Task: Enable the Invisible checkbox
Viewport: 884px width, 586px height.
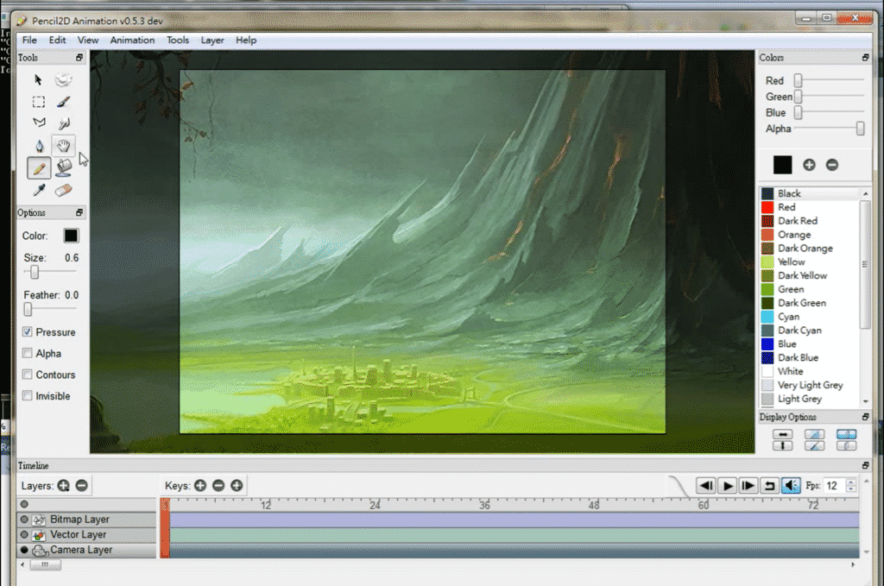Action: pyautogui.click(x=27, y=395)
